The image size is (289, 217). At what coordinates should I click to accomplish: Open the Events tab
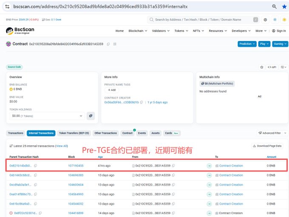142,133
